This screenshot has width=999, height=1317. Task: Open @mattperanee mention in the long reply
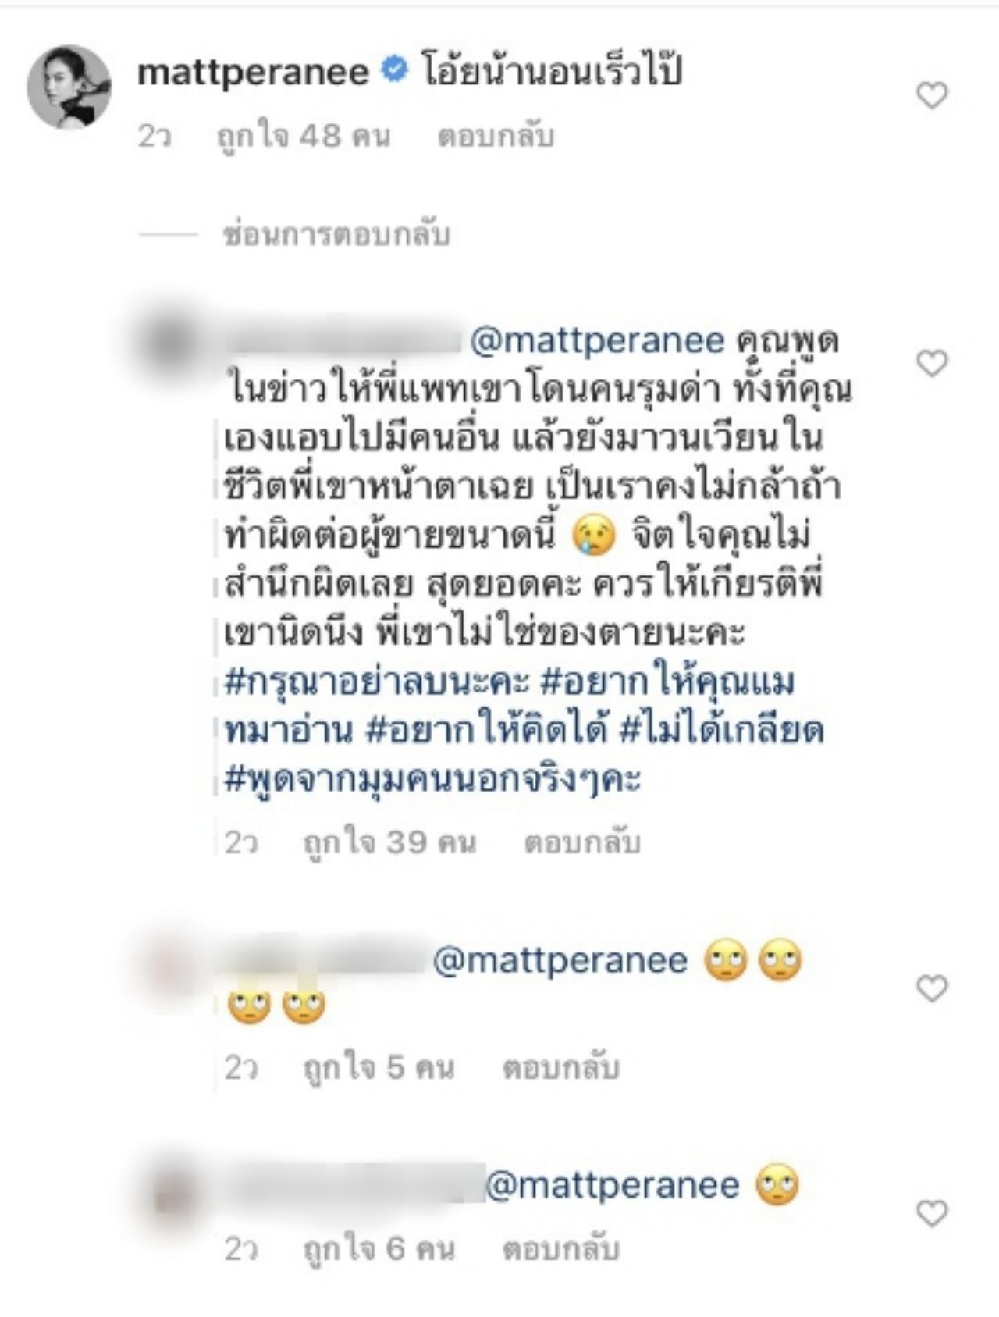coord(598,340)
